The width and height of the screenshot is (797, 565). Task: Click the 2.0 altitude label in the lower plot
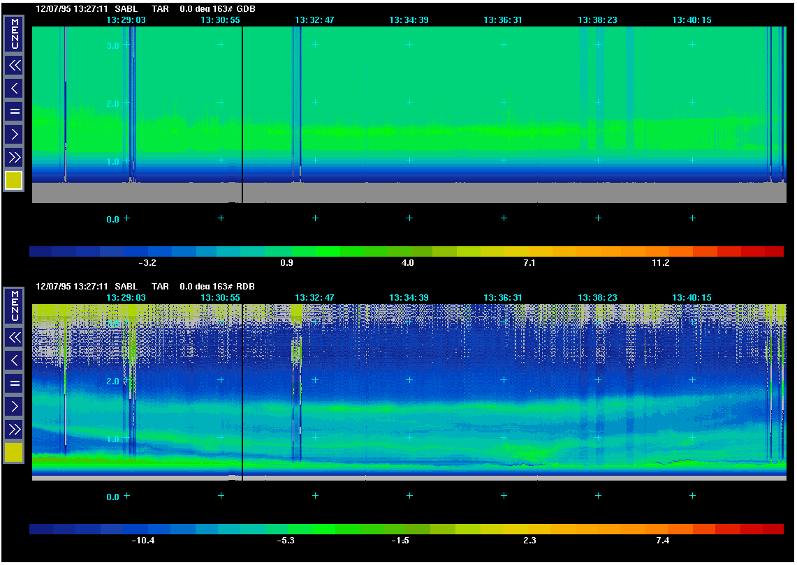coord(113,382)
